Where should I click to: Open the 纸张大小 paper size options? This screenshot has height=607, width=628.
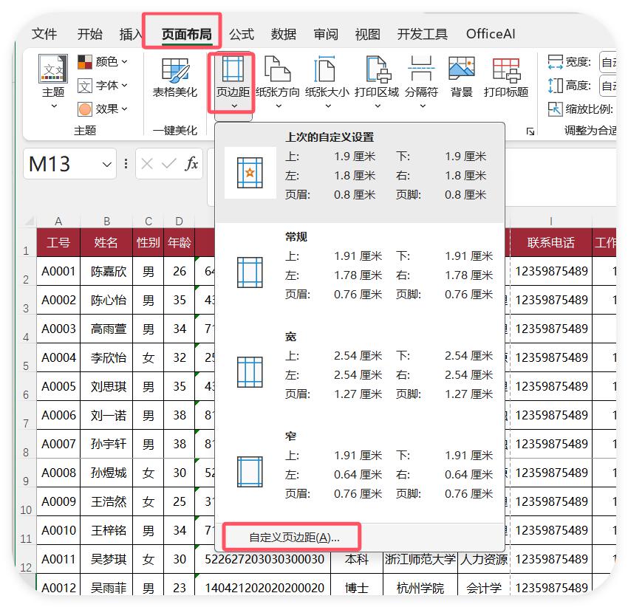[327, 82]
